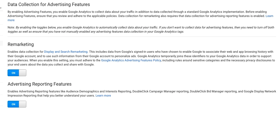
Task: Click the Advertising Reporting Features section heading
Action: coord(40,84)
